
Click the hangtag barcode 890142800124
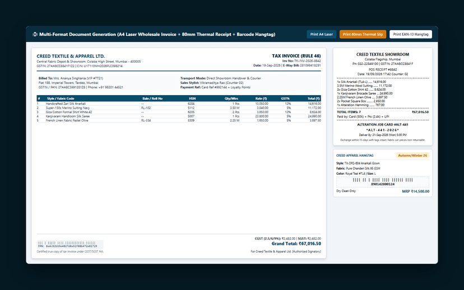point(383,182)
